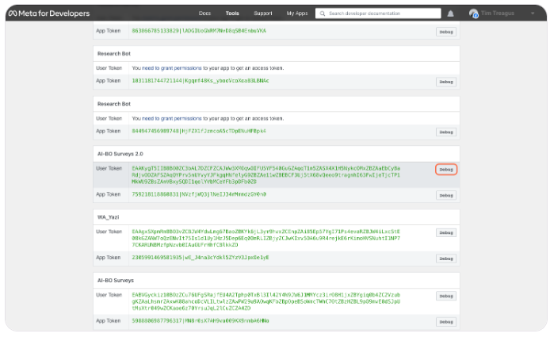Open My Apps in the top navigation
Image resolution: width=550 pixels, height=337 pixels.
click(296, 13)
